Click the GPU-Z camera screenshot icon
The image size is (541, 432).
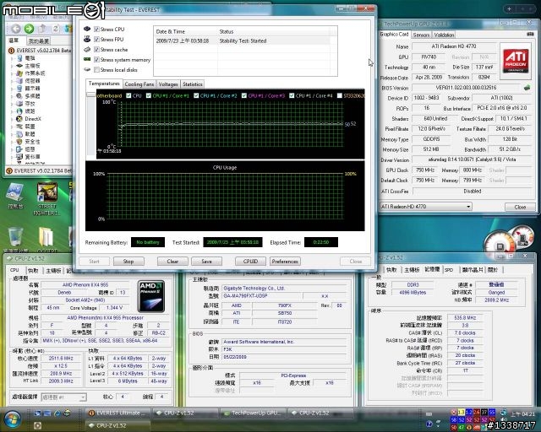click(x=530, y=34)
